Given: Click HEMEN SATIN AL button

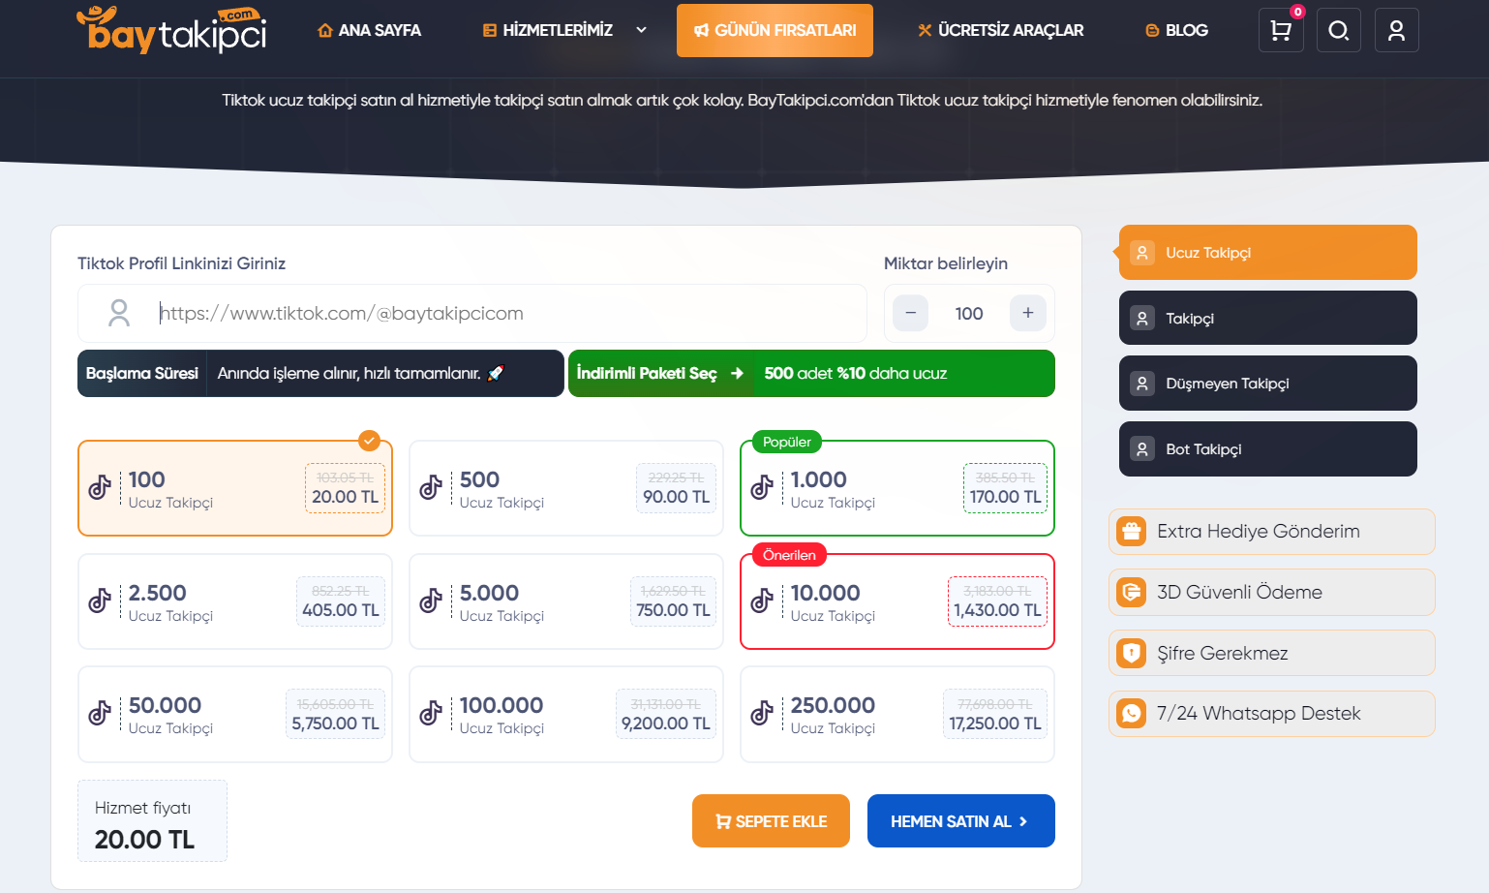Looking at the screenshot, I should coord(960,821).
